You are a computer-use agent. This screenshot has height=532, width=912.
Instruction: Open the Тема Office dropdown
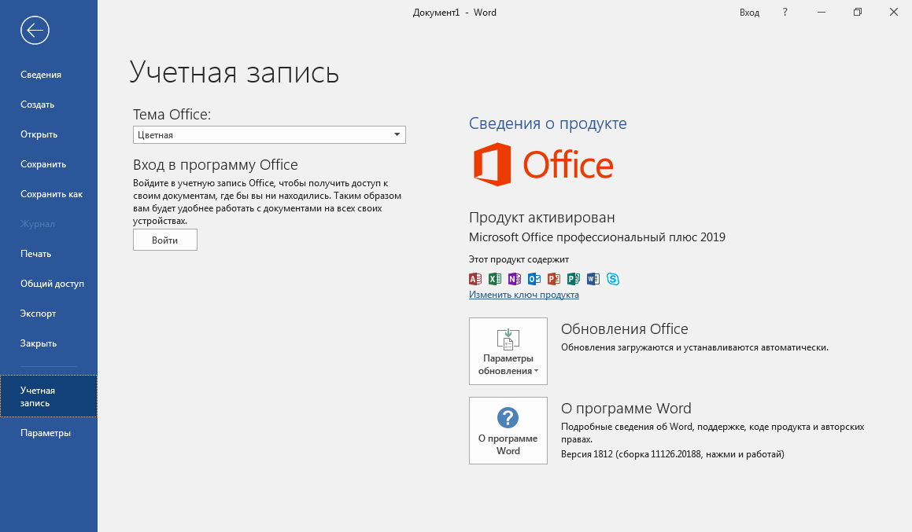[x=269, y=135]
